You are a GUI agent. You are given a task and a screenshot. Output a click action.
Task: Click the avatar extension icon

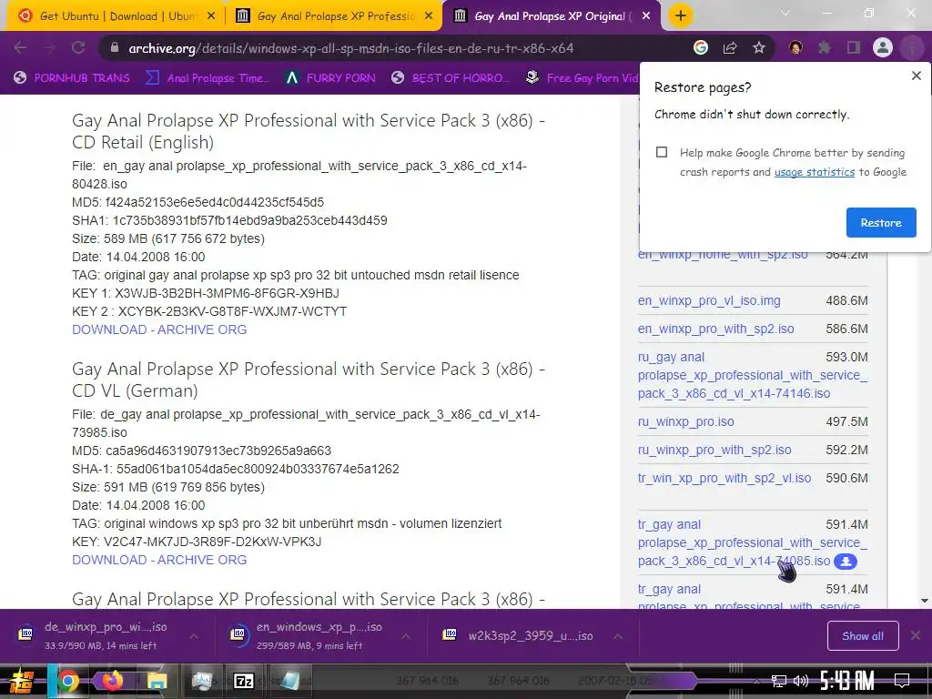(795, 48)
